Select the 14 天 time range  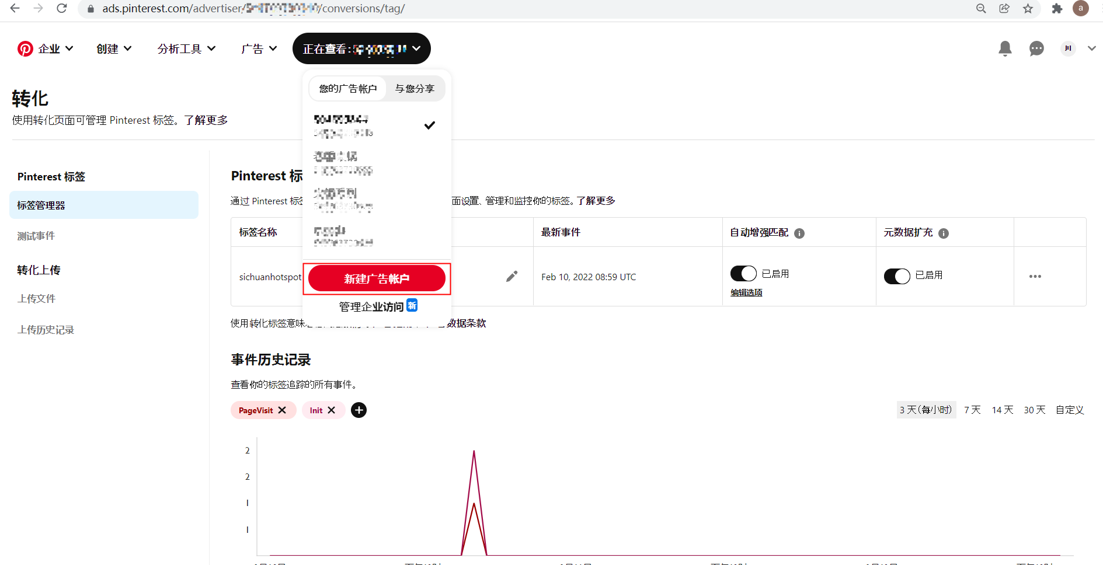[x=1003, y=410]
